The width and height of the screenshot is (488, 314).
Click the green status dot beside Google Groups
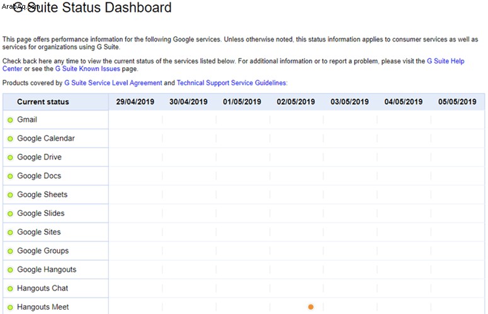click(x=10, y=251)
